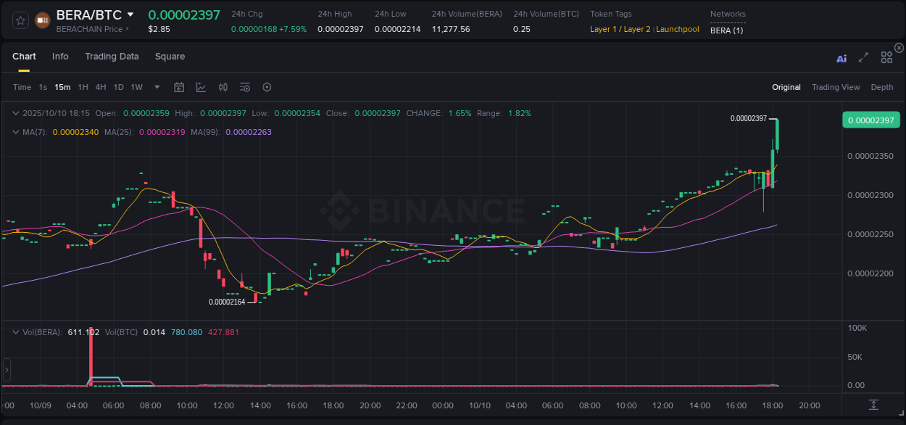The image size is (906, 425).
Task: Click the Launchpool token tag link
Action: [x=677, y=29]
